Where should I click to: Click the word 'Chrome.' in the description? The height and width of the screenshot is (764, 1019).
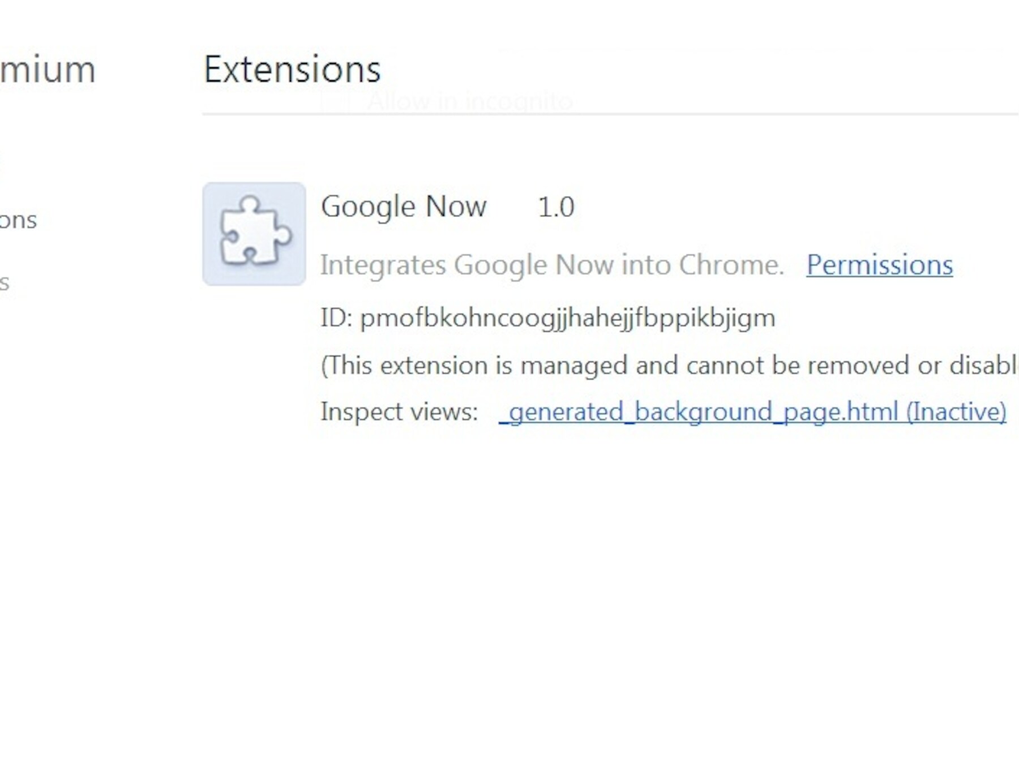tap(731, 265)
